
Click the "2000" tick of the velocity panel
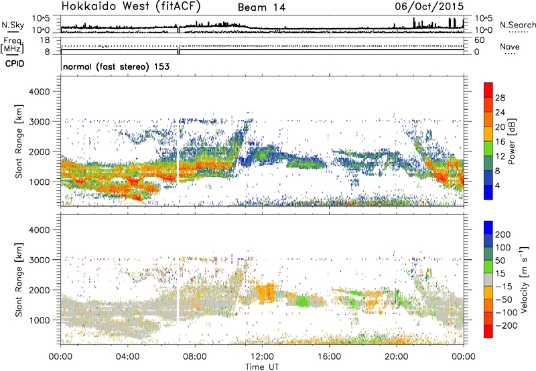point(39,290)
